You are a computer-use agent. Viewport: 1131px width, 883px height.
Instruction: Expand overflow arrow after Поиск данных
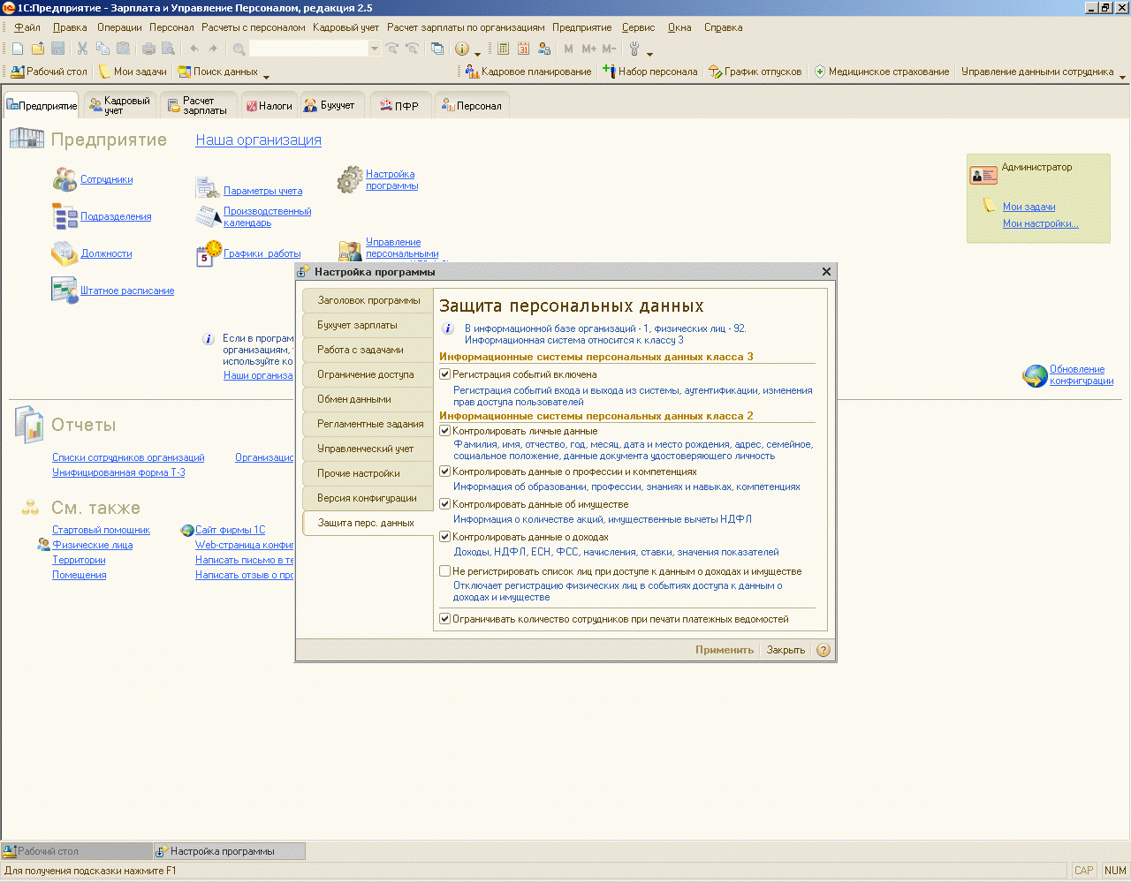click(266, 76)
